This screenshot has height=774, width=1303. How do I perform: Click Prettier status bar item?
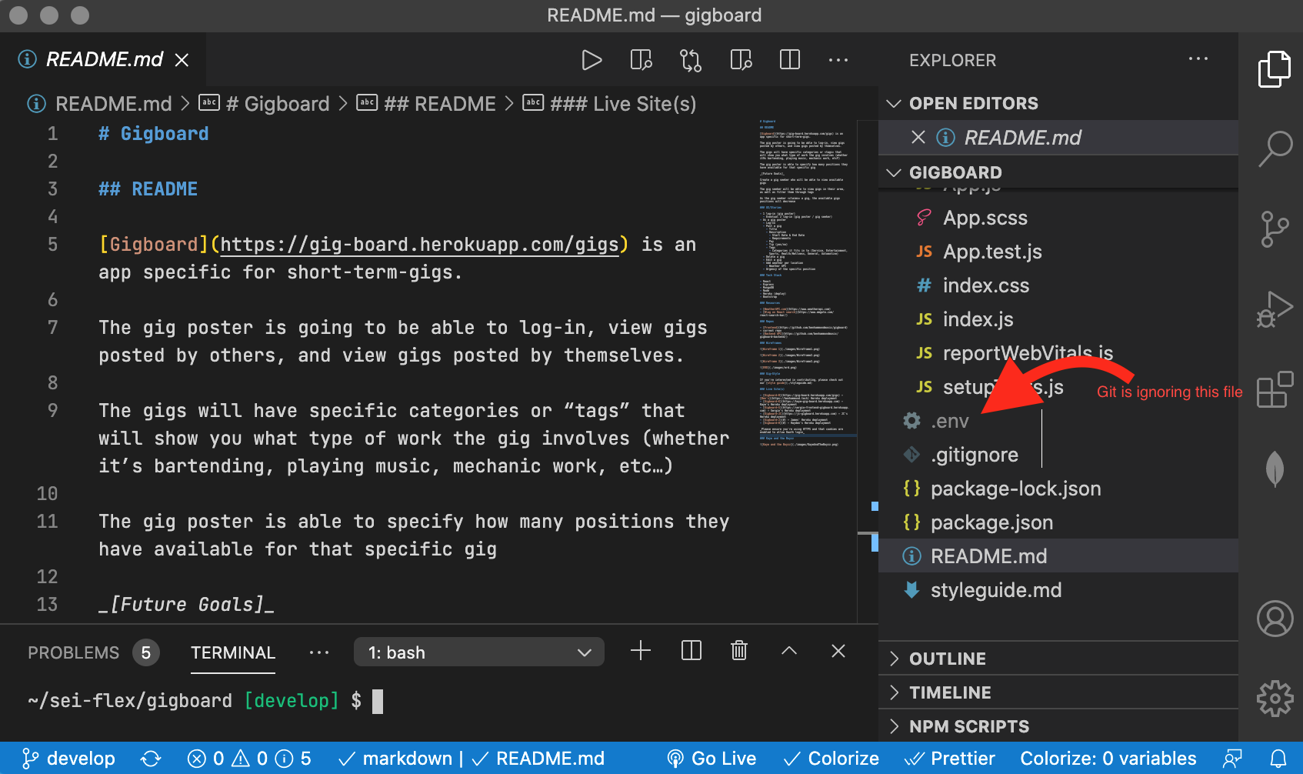click(950, 759)
